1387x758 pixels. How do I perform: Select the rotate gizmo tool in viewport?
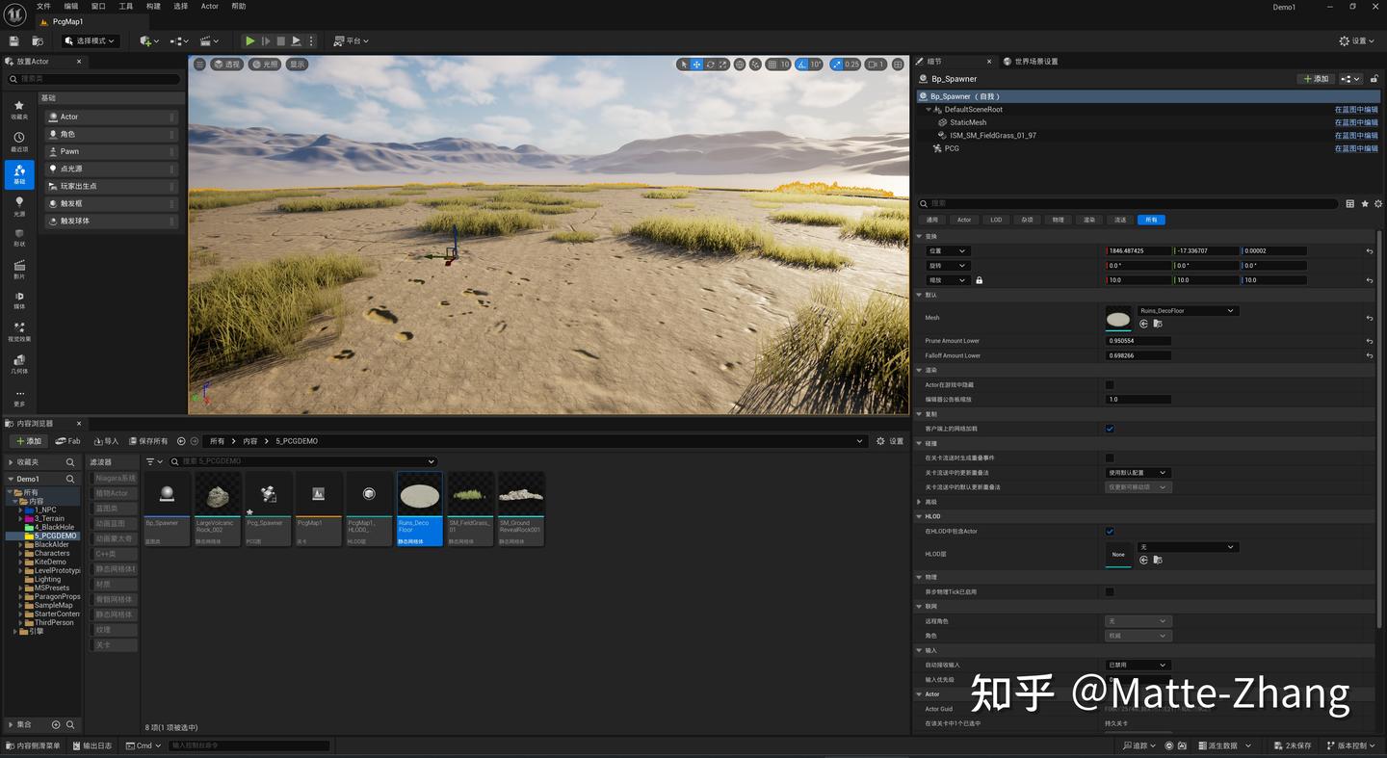(710, 65)
